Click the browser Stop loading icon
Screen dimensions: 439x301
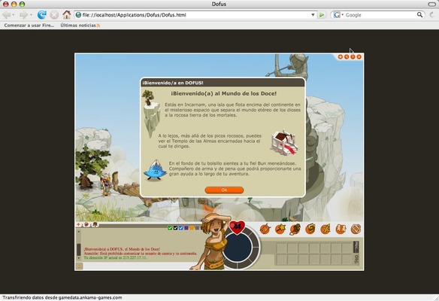coord(54,15)
